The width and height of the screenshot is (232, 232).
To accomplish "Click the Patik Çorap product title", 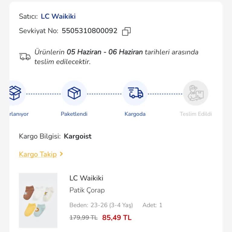I will point(87,190).
